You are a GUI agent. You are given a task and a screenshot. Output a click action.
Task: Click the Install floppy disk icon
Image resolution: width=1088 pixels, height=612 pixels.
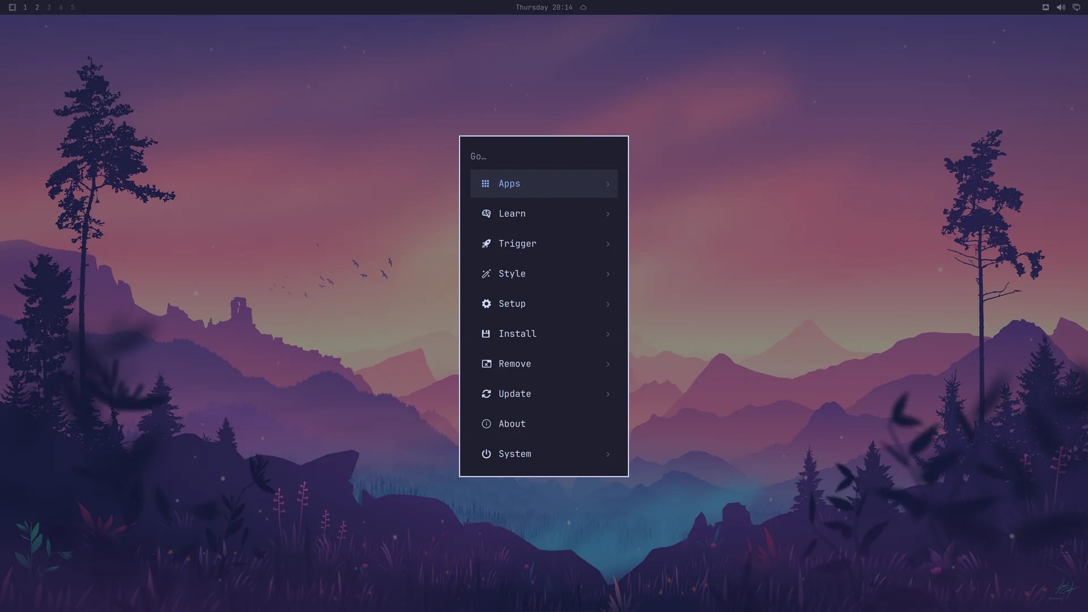tap(486, 334)
